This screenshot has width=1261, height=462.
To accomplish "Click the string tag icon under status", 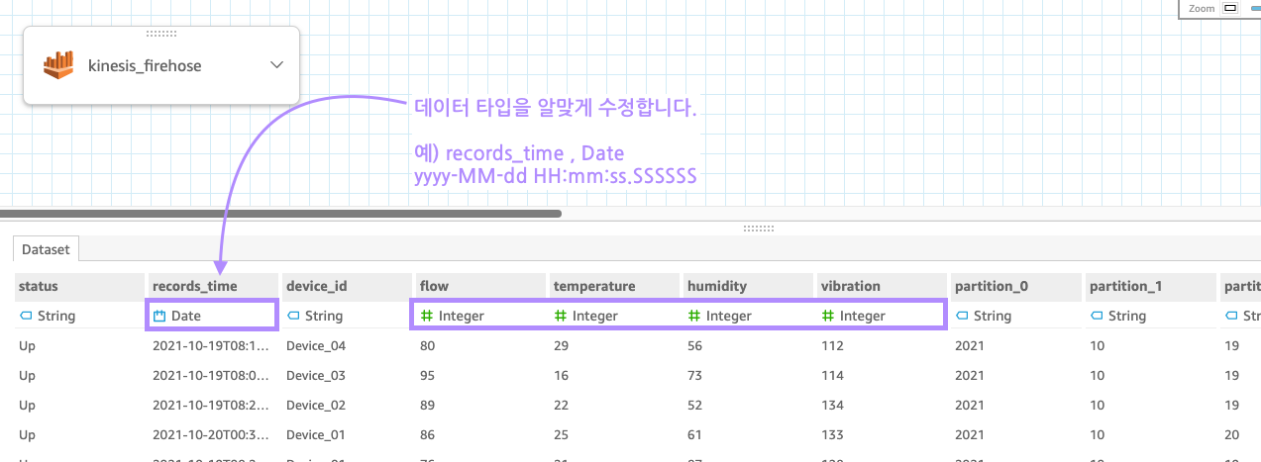I will click(26, 316).
